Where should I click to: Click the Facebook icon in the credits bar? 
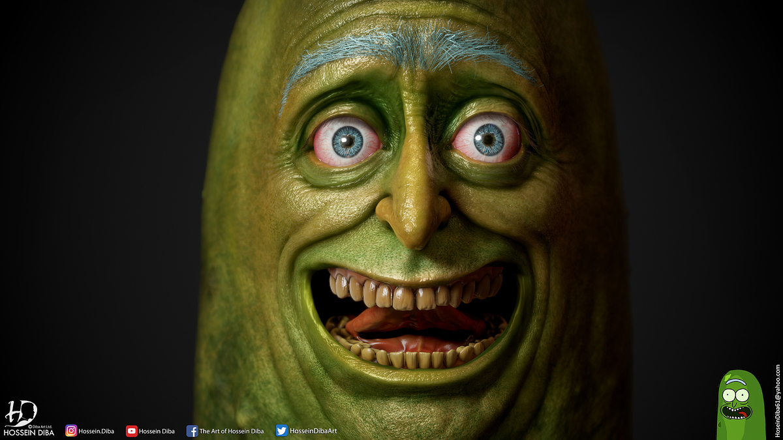point(192,431)
